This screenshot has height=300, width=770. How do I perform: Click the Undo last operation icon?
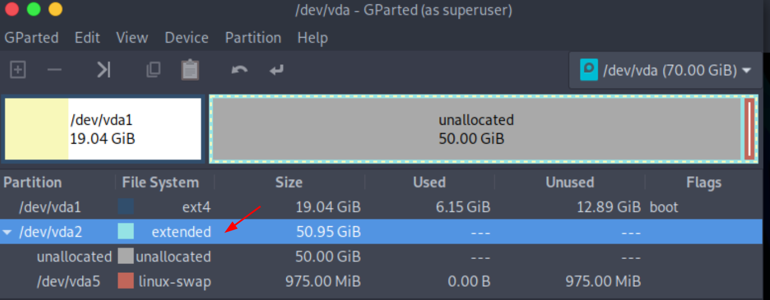(239, 70)
